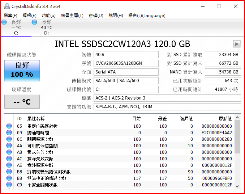
Task: Click status orb for attribute 09 row
Action: [x=9, y=133]
